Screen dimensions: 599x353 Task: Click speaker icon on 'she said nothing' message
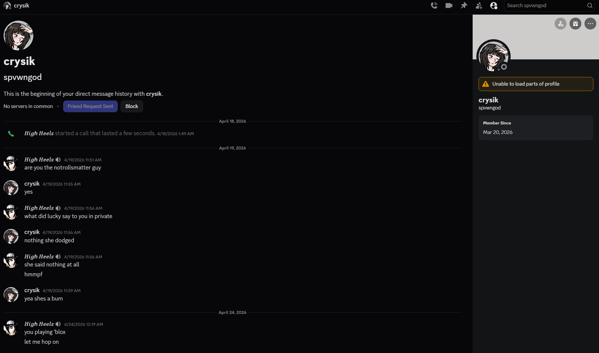(x=58, y=257)
